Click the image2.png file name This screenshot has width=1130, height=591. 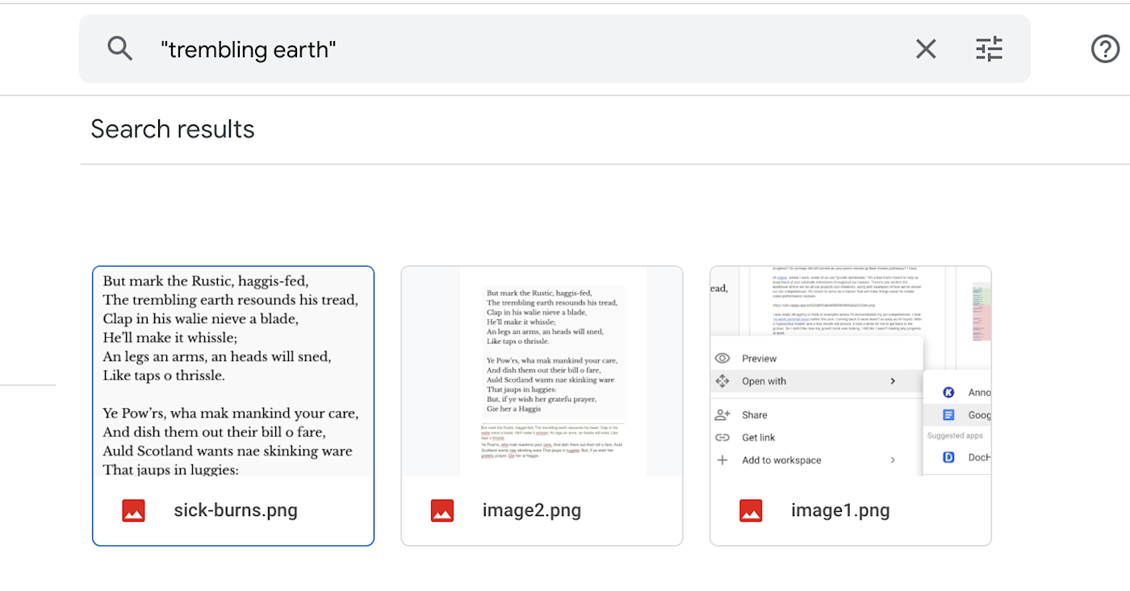click(532, 510)
